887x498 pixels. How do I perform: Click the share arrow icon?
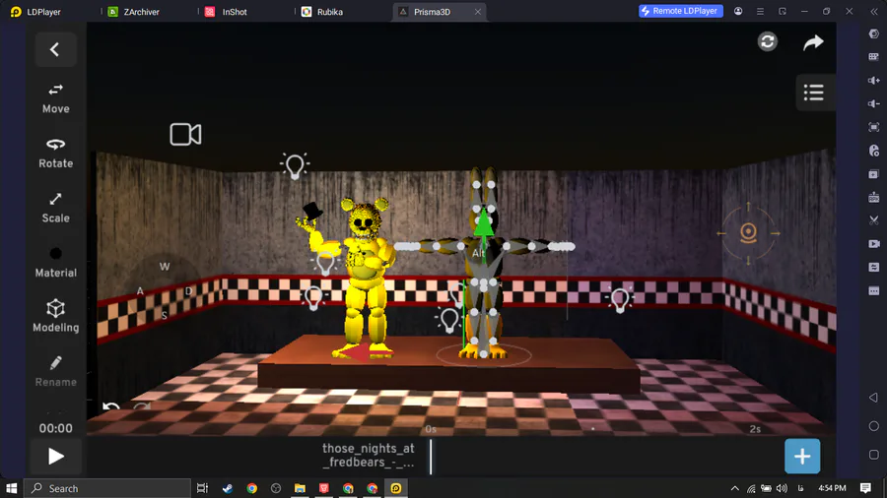coord(813,42)
